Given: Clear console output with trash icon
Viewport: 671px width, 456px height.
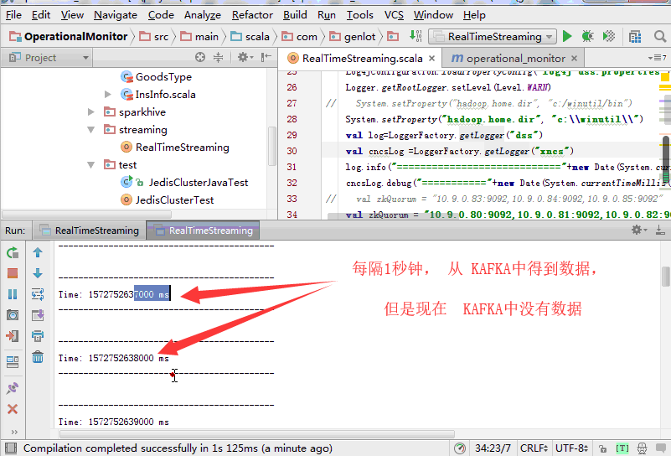Looking at the screenshot, I should pos(38,357).
